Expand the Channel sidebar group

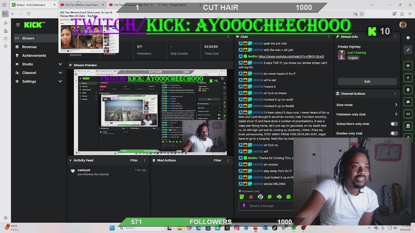[x=39, y=73]
